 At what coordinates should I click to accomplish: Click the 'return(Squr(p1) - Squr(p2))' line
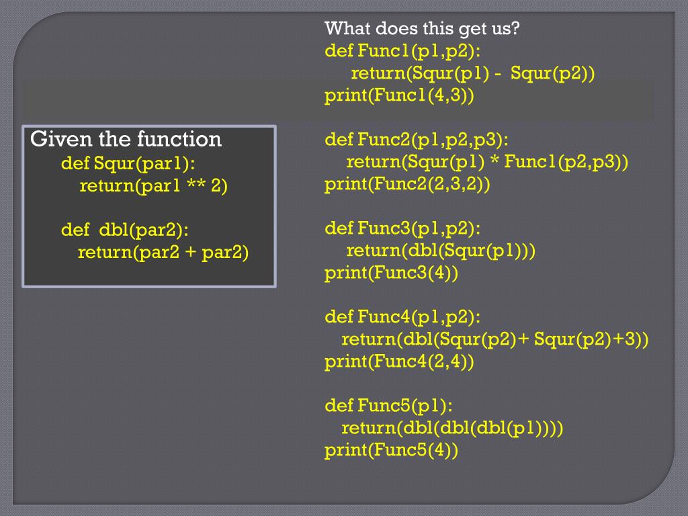473,73
